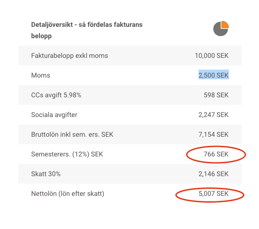This screenshot has width=259, height=229.
Task: Click the Semesterers. (12%) SEK label
Action: 67,154
